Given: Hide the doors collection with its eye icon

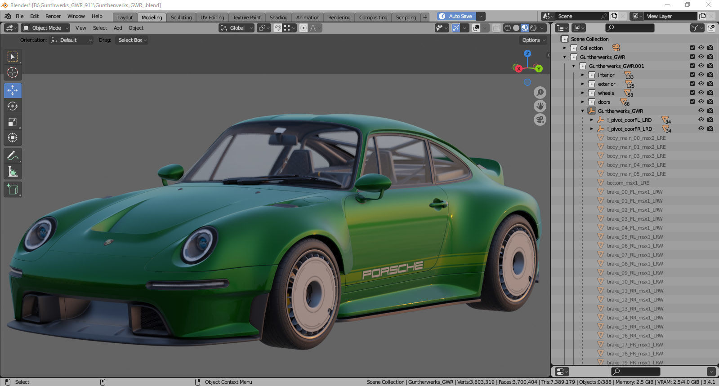Looking at the screenshot, I should coord(701,102).
